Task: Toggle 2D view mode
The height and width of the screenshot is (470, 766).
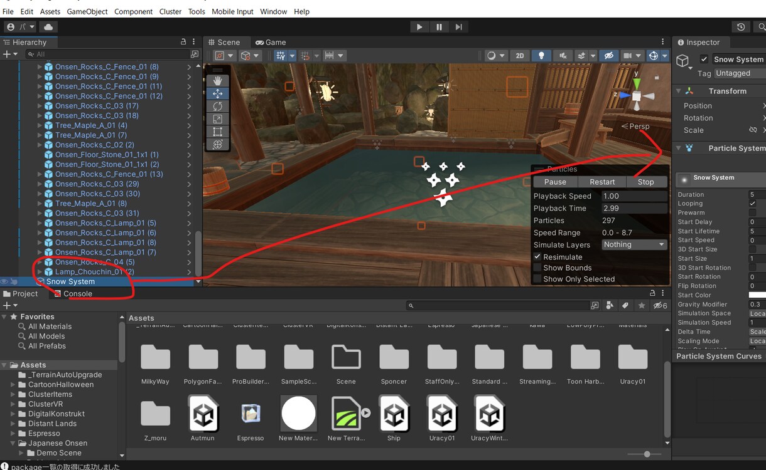Action: point(520,56)
